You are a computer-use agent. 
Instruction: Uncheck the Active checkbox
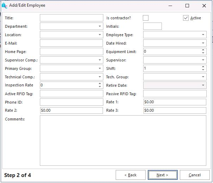[x=186, y=18]
